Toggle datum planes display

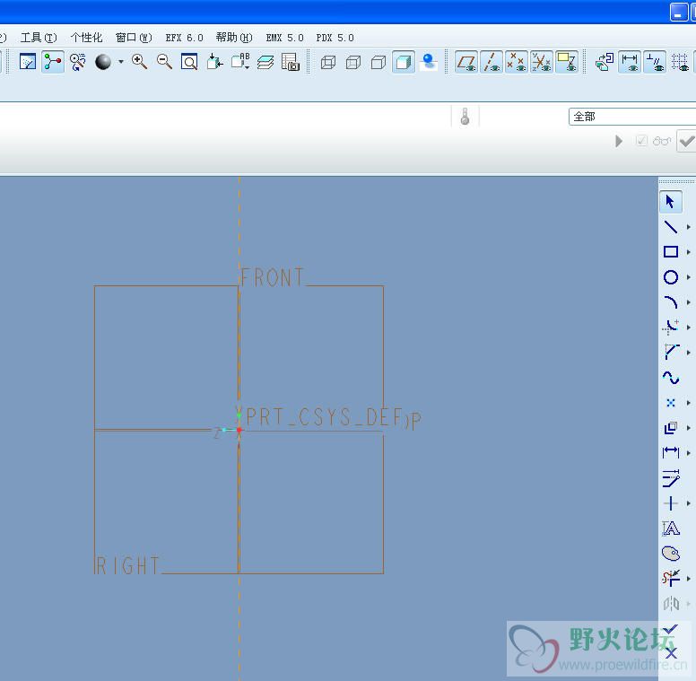point(466,62)
